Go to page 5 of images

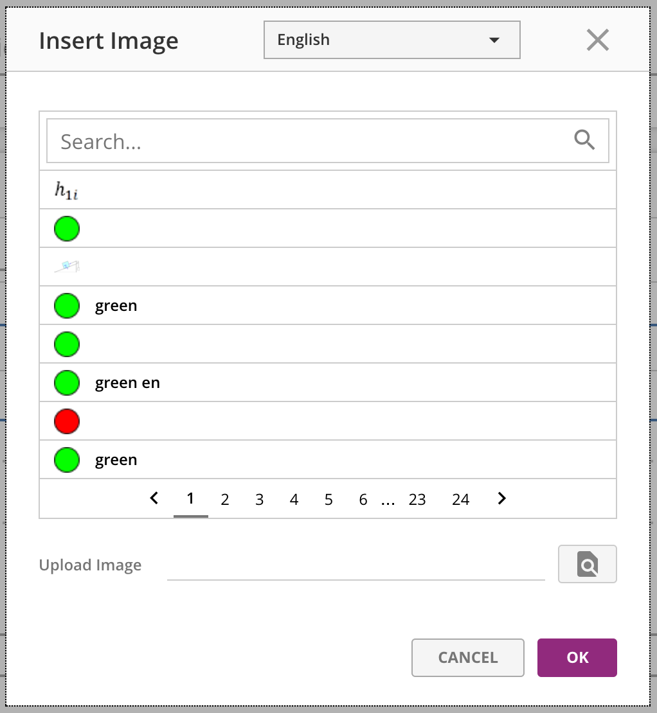(x=328, y=500)
